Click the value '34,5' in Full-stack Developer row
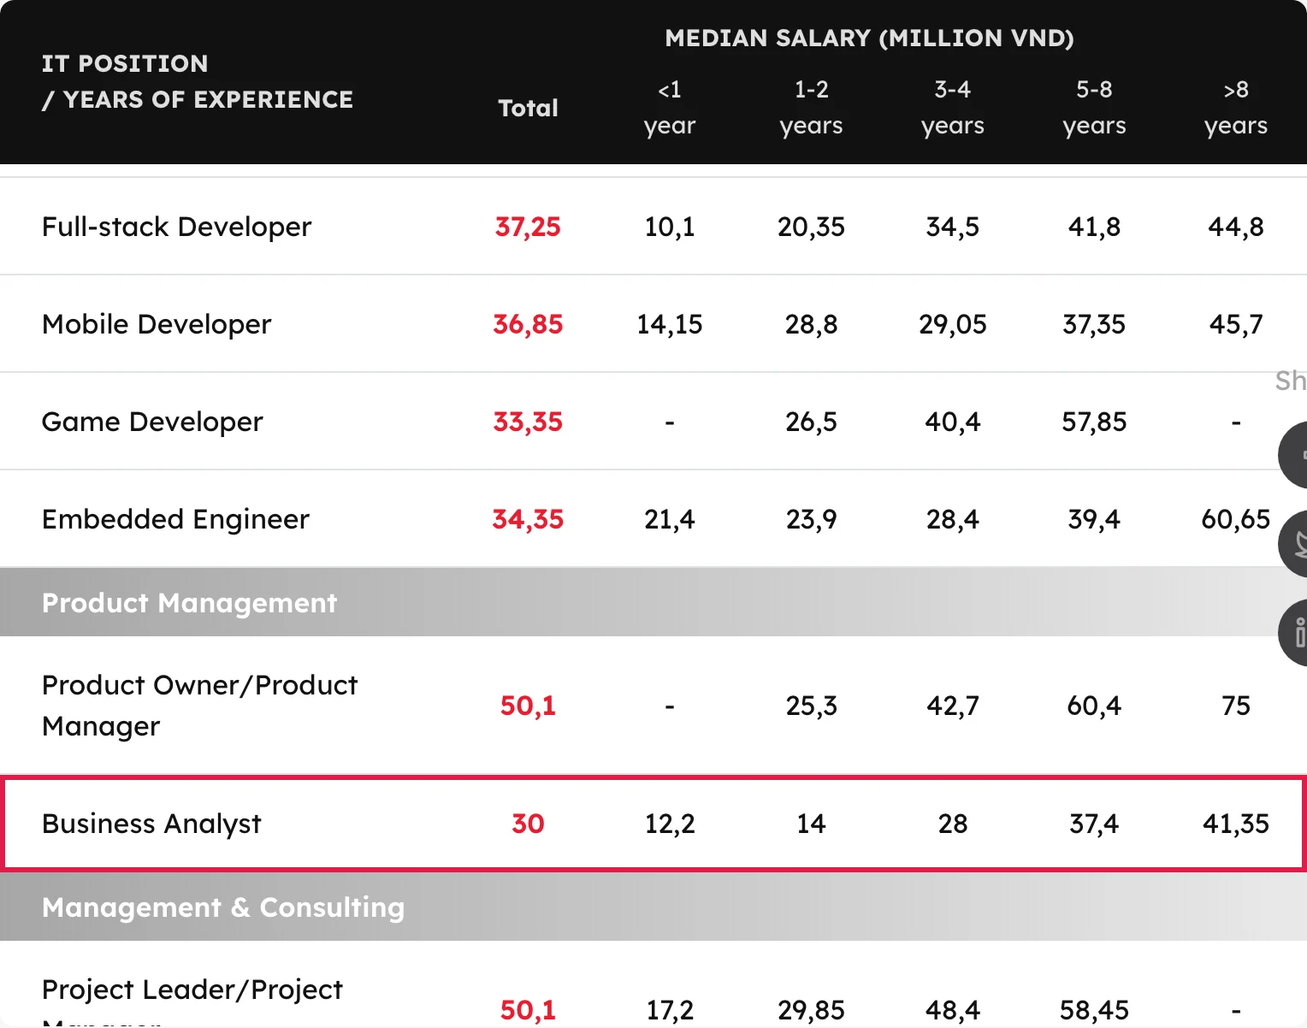The width and height of the screenshot is (1307, 1028). click(x=953, y=227)
